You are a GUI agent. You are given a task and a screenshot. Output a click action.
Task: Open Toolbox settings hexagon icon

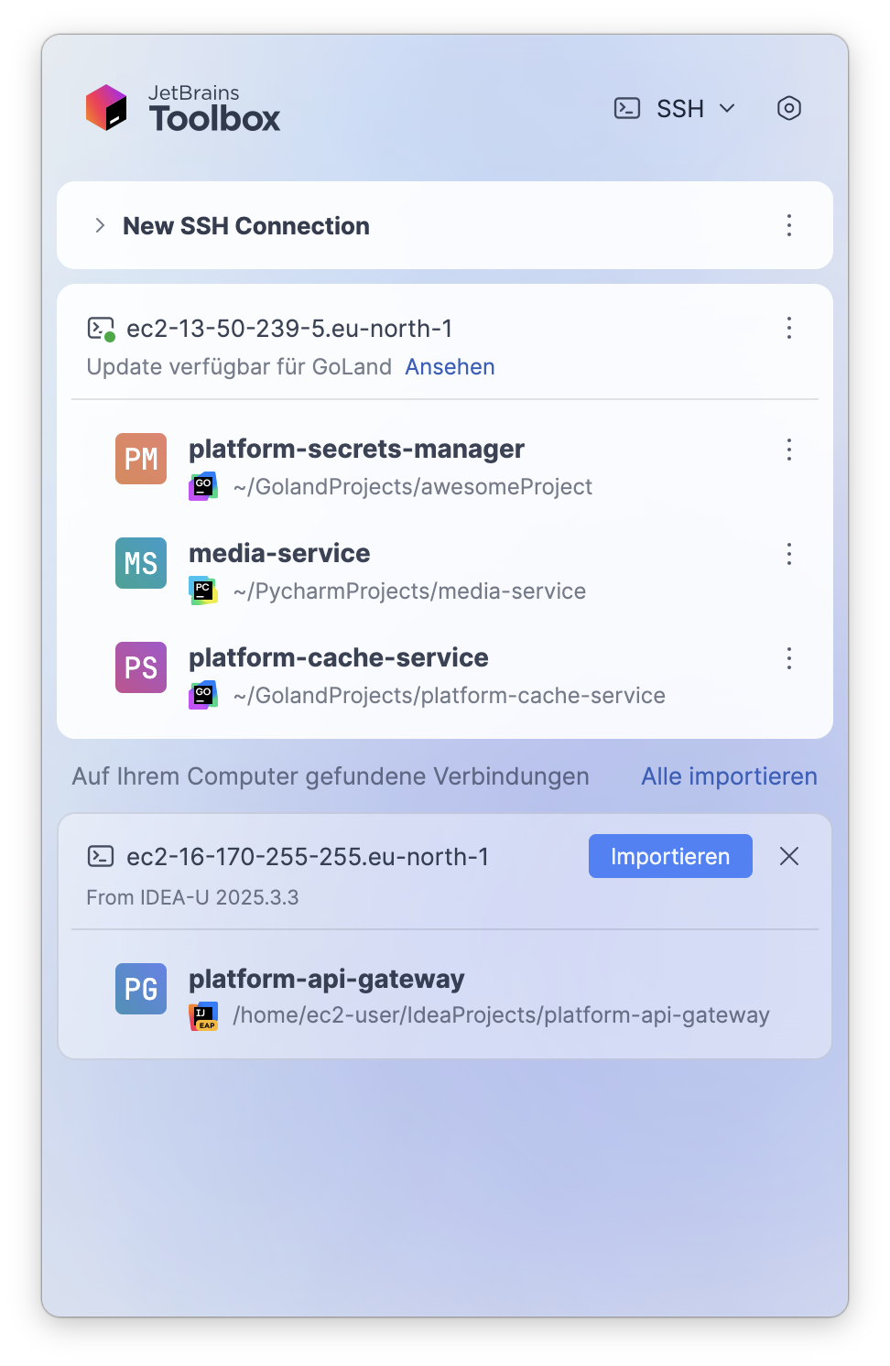[x=789, y=108]
